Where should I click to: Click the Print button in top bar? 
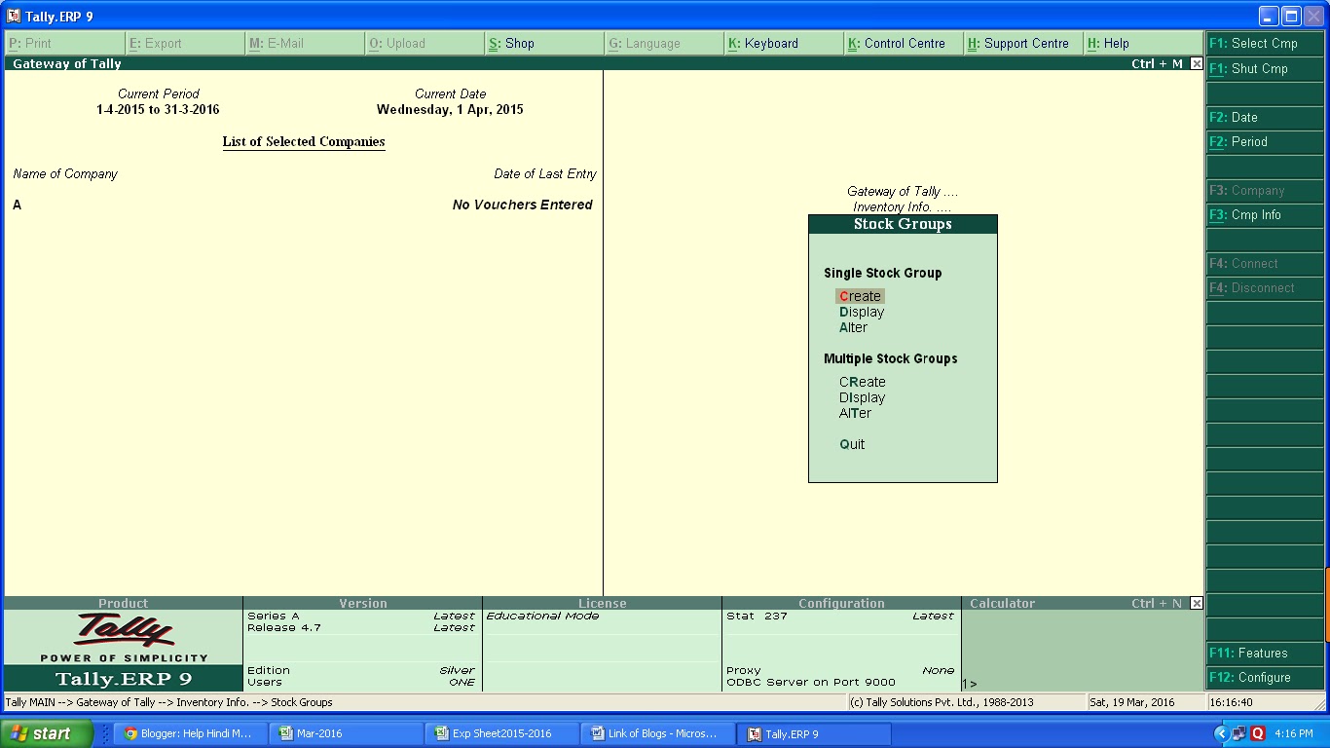(x=65, y=44)
